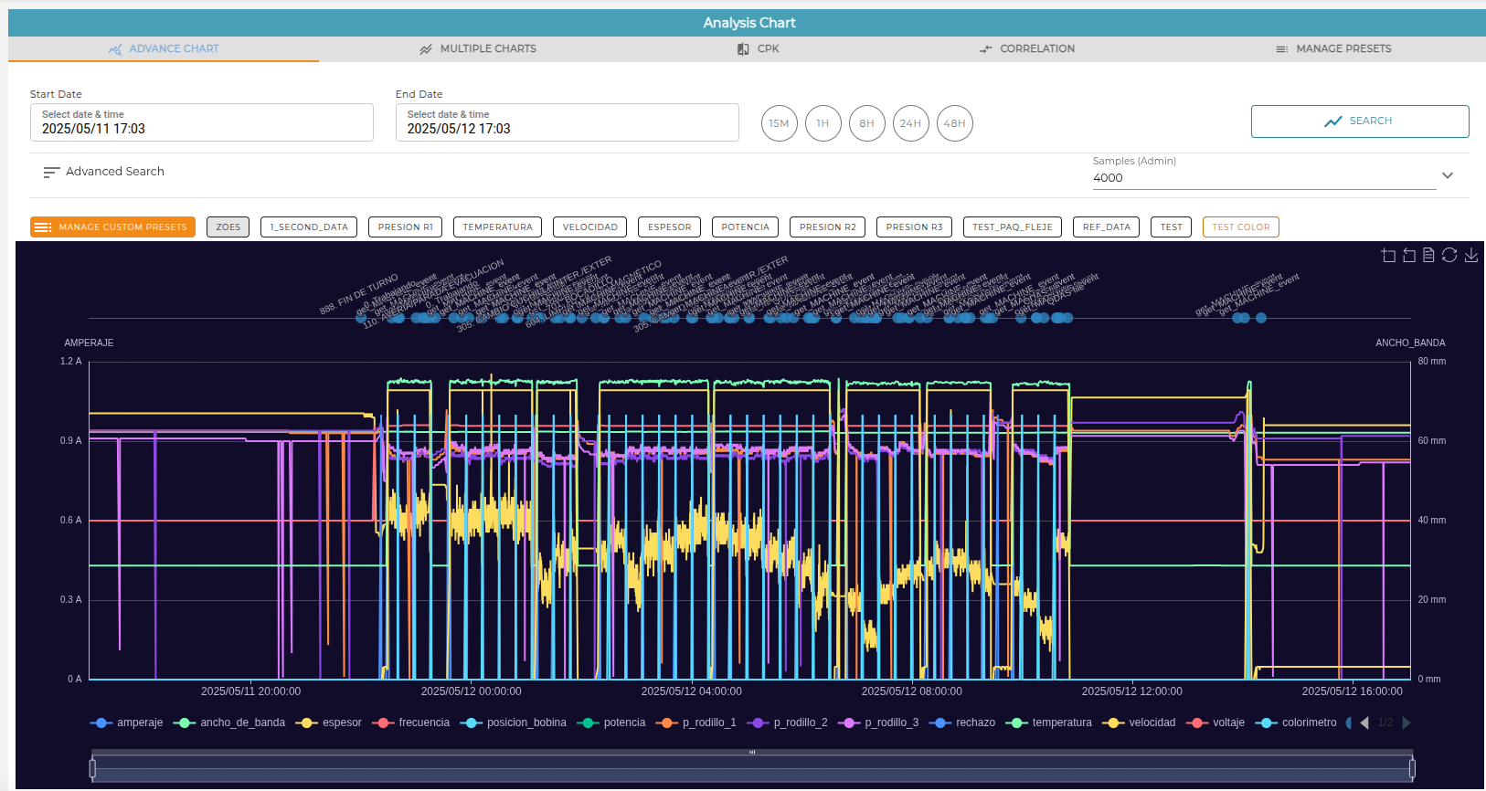The height and width of the screenshot is (791, 1486).
Task: Toggle amperaje series in the legend
Action: (x=126, y=722)
